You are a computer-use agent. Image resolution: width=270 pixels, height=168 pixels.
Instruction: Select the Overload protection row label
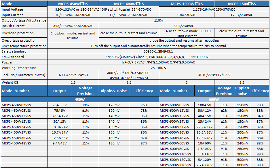tap(24, 33)
